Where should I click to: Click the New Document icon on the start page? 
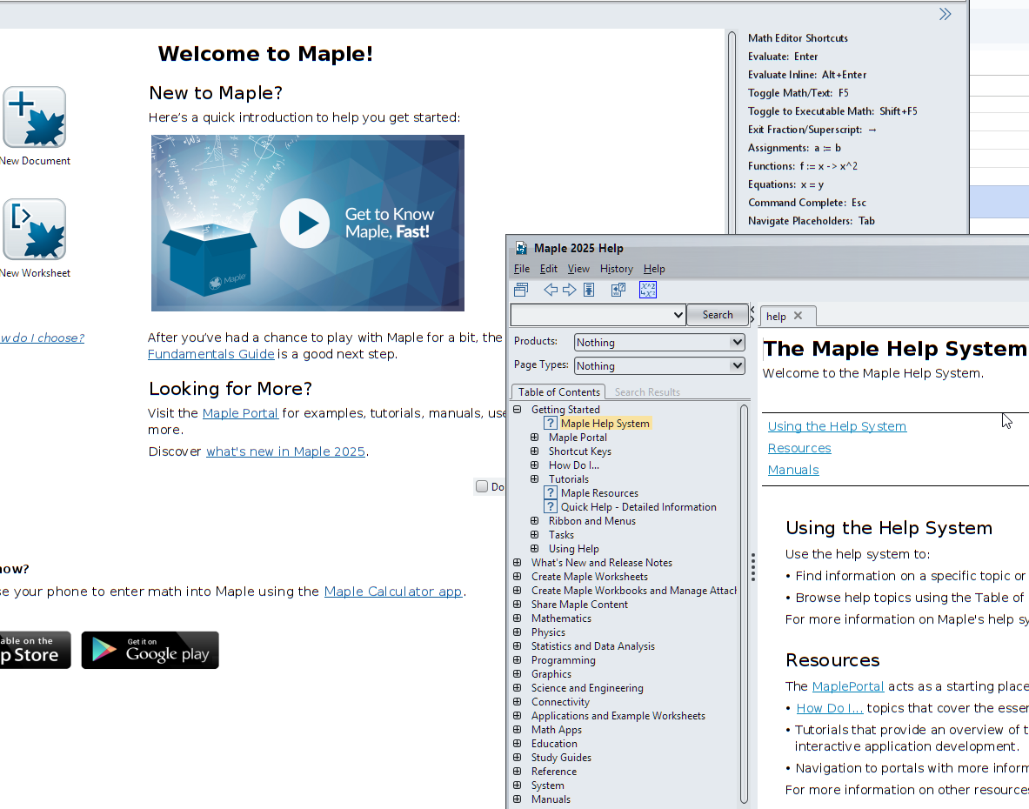coord(34,117)
